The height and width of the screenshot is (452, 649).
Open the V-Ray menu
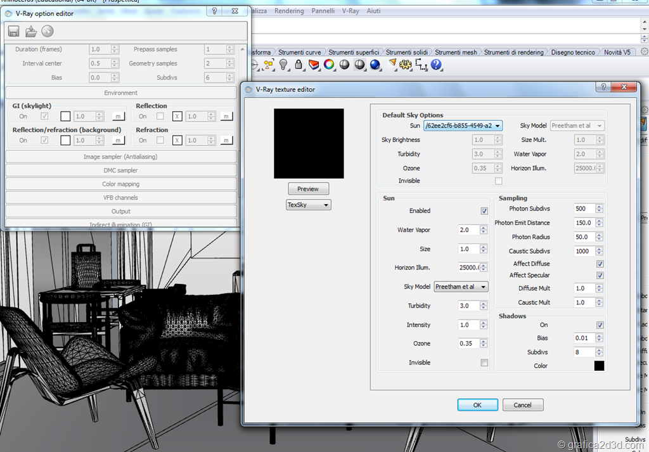click(350, 11)
